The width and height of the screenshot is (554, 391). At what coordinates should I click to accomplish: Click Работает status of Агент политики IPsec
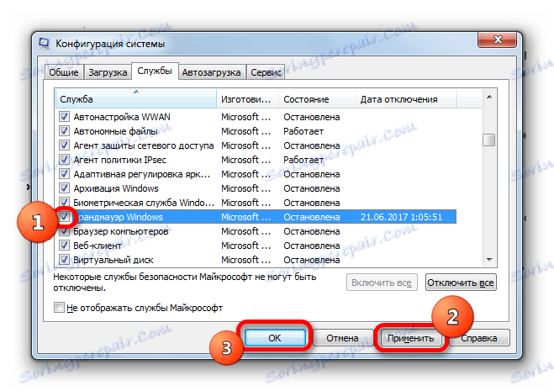tap(303, 160)
